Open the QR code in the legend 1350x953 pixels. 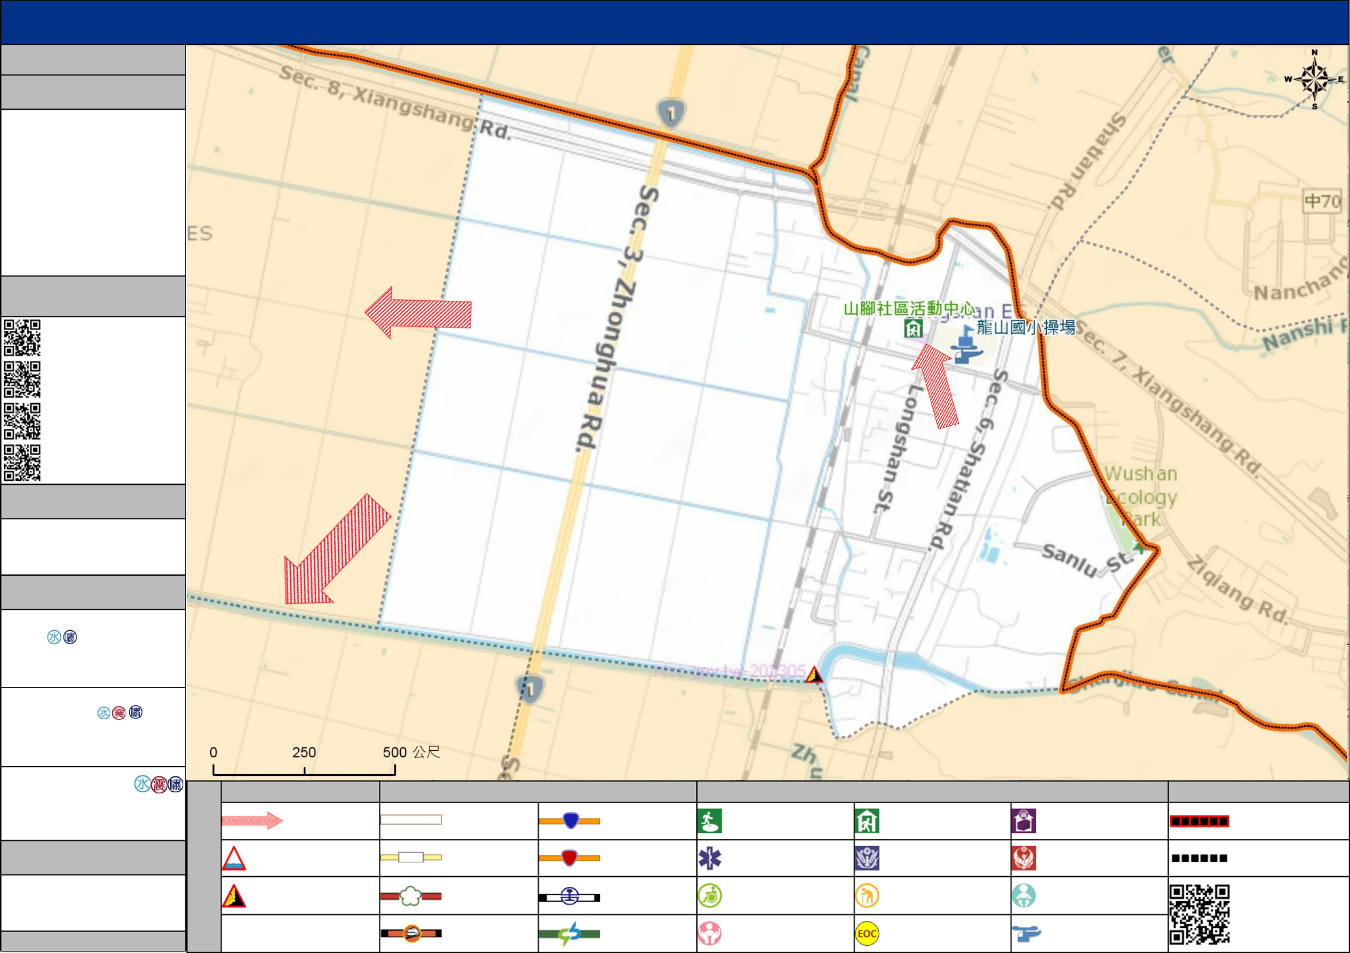pos(1200,914)
